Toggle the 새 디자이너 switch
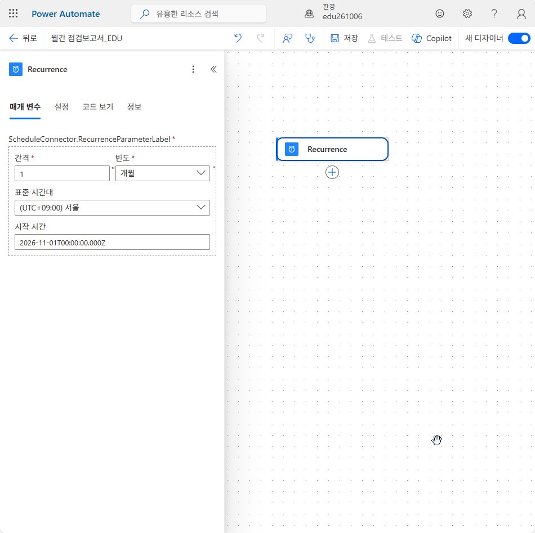This screenshot has height=533, width=535. (x=519, y=38)
